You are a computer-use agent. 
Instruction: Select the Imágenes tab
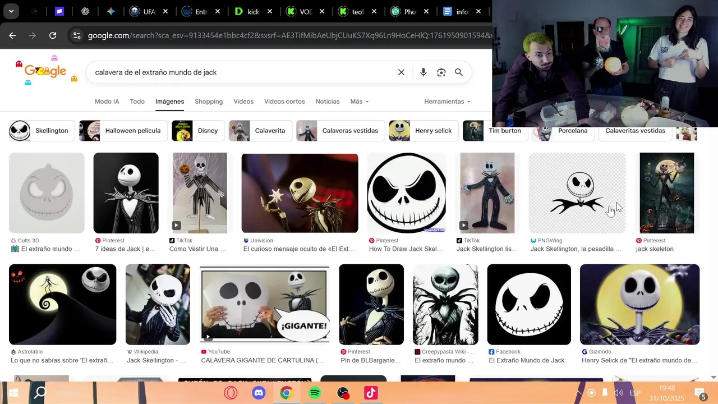[170, 102]
